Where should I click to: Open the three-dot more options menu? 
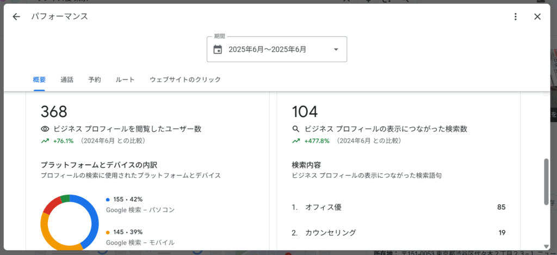click(516, 17)
